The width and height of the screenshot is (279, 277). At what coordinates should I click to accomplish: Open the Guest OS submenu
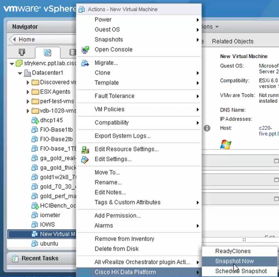click(139, 29)
